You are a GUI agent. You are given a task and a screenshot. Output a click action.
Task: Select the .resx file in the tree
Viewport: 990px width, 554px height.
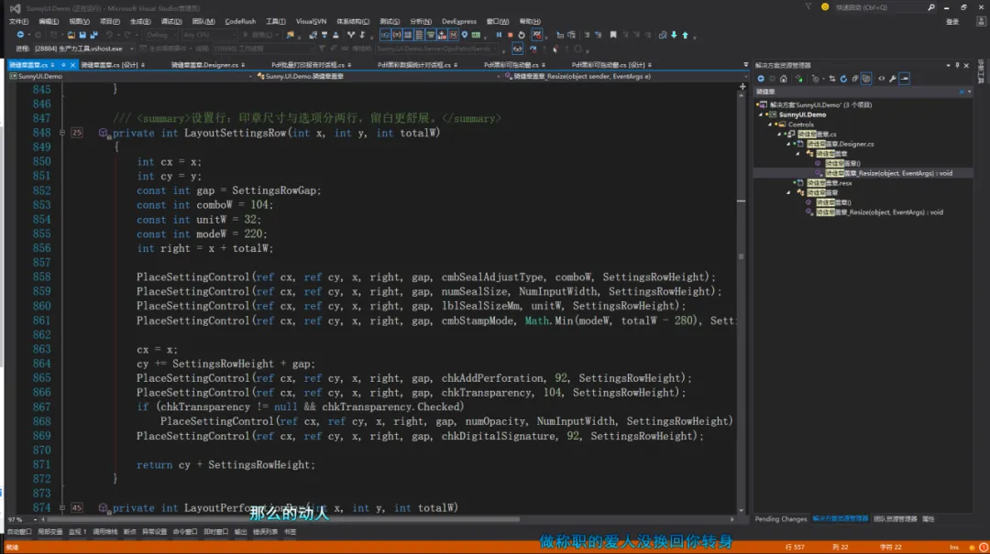[x=829, y=183]
